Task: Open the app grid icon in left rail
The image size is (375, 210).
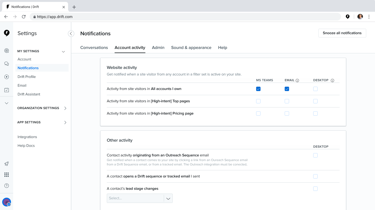Action: coord(7,175)
